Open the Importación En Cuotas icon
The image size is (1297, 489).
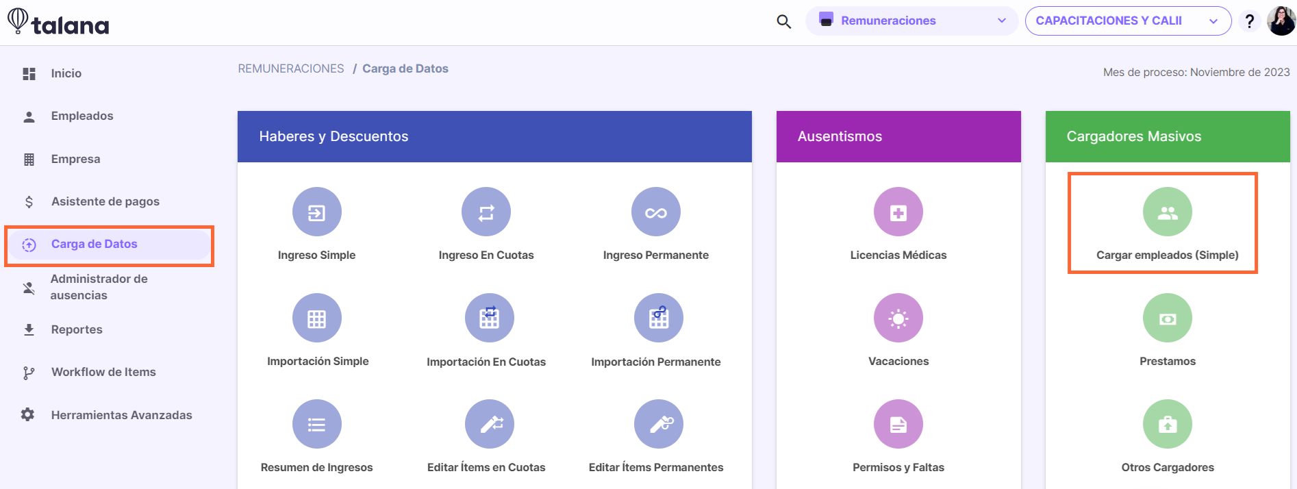point(489,318)
